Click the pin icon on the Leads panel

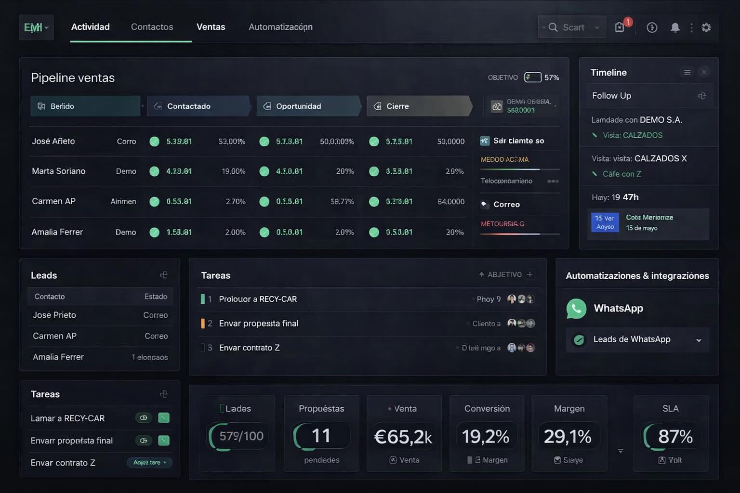[163, 274]
